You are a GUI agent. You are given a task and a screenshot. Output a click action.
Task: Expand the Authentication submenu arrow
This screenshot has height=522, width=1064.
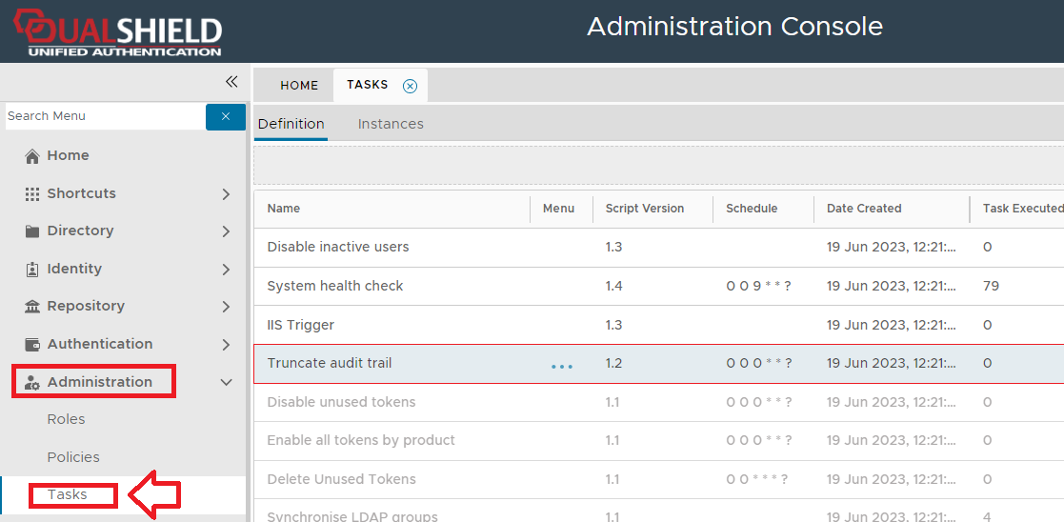coord(226,345)
